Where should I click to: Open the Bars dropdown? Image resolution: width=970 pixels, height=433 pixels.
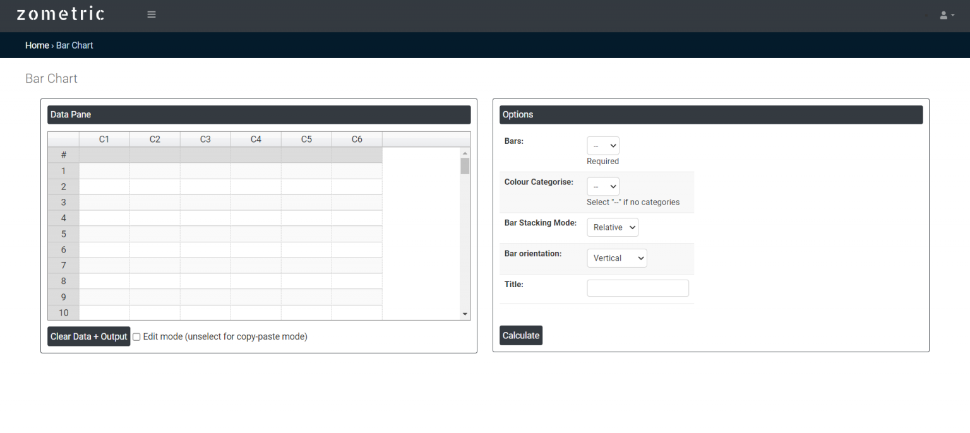(602, 145)
